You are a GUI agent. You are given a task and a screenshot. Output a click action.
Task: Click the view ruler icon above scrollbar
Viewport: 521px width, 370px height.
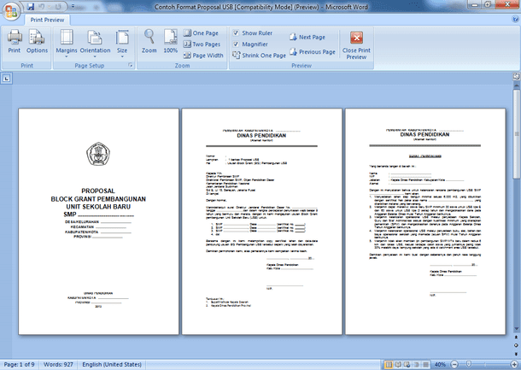(517, 76)
